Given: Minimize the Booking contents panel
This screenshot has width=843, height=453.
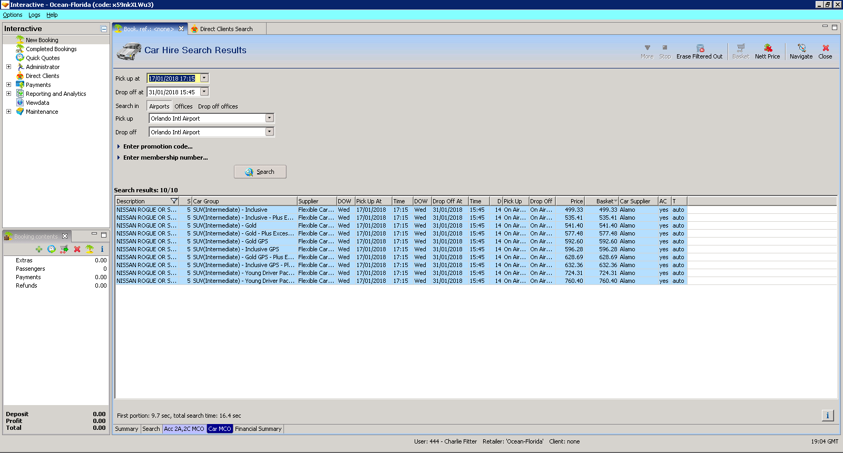Looking at the screenshot, I should [x=94, y=234].
